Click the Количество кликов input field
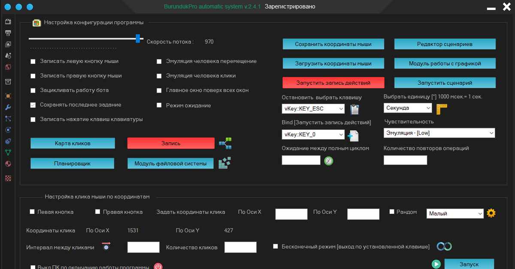 240,247
